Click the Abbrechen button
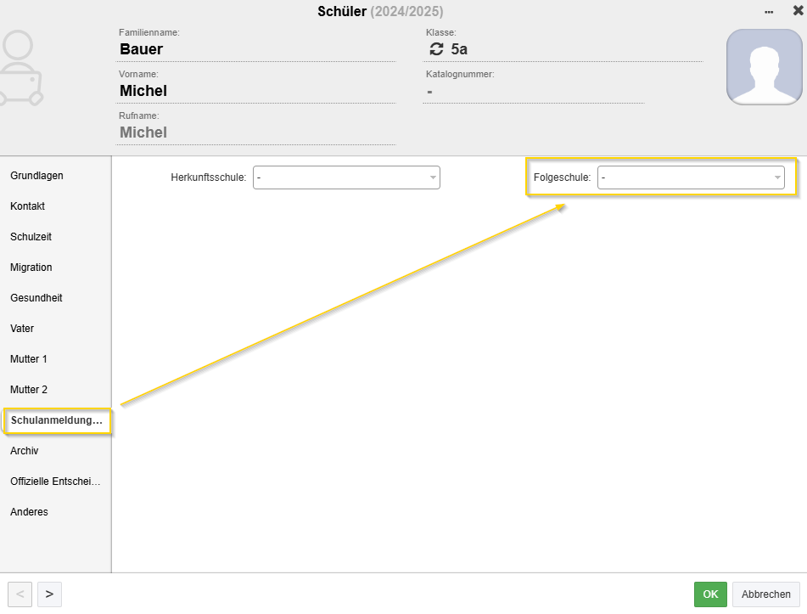807x614 pixels. click(x=765, y=594)
